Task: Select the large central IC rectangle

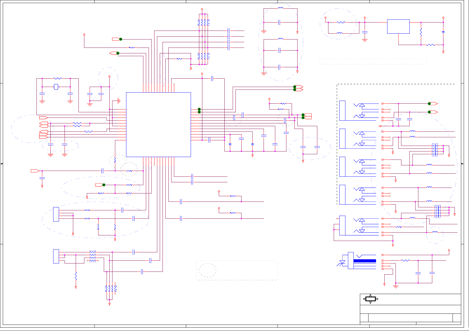Action: (x=158, y=125)
